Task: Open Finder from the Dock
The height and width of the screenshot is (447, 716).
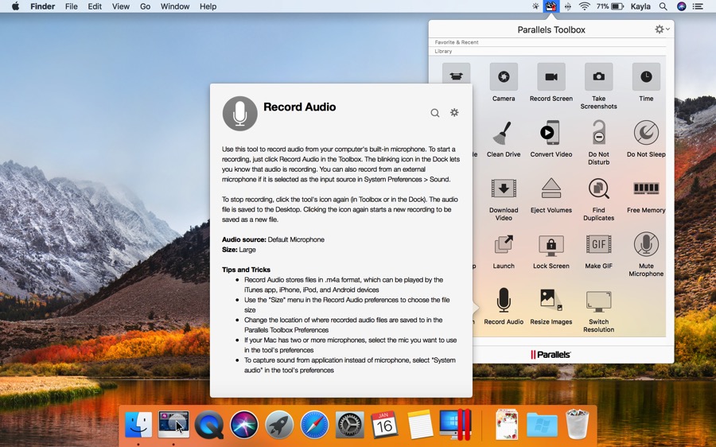Action: tap(138, 425)
